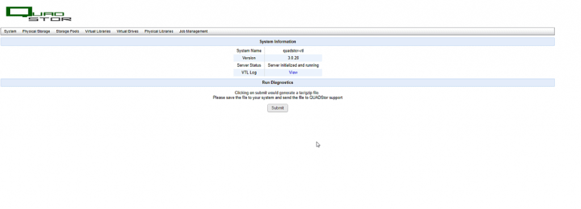The height and width of the screenshot is (209, 581).
Task: Click the Version label cell
Action: pyautogui.click(x=249, y=58)
